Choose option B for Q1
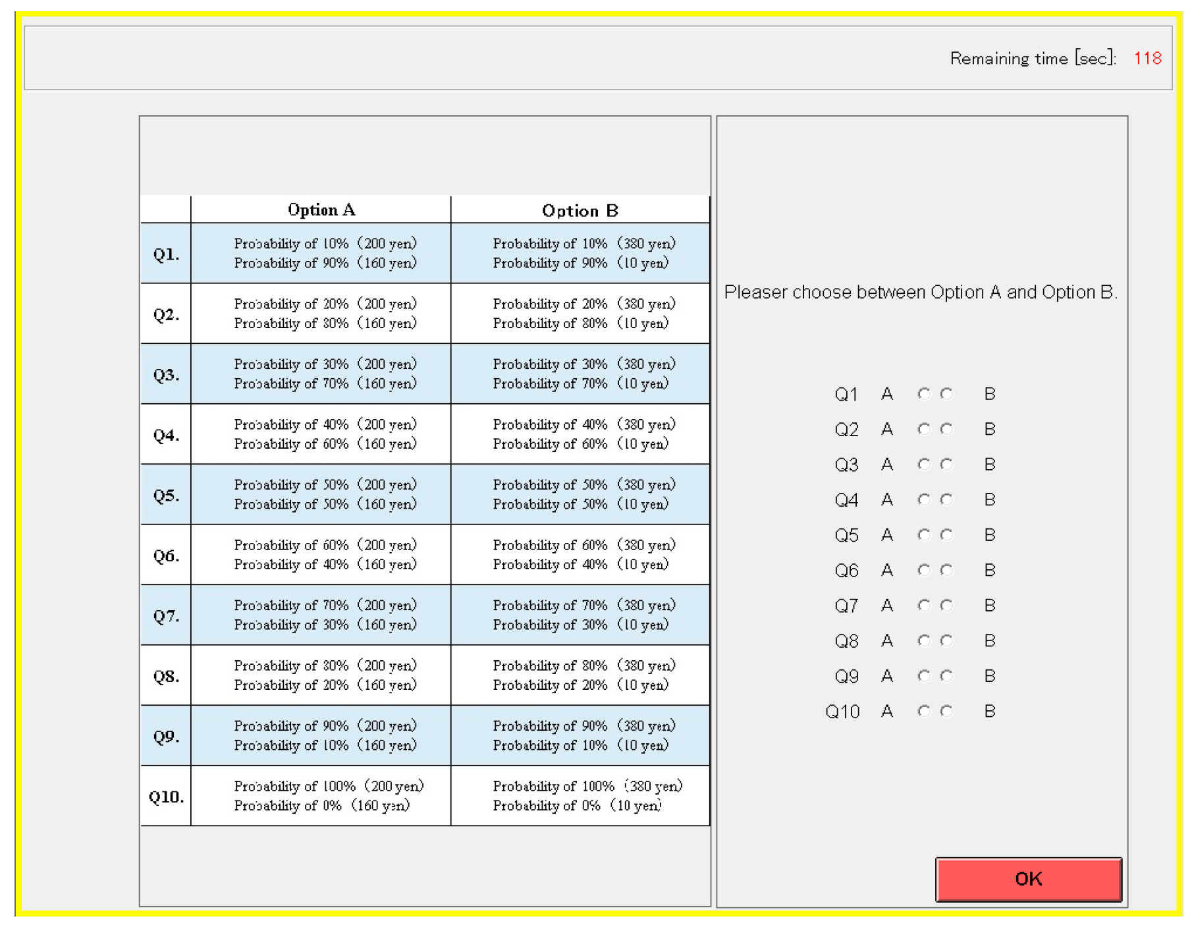 coord(946,394)
